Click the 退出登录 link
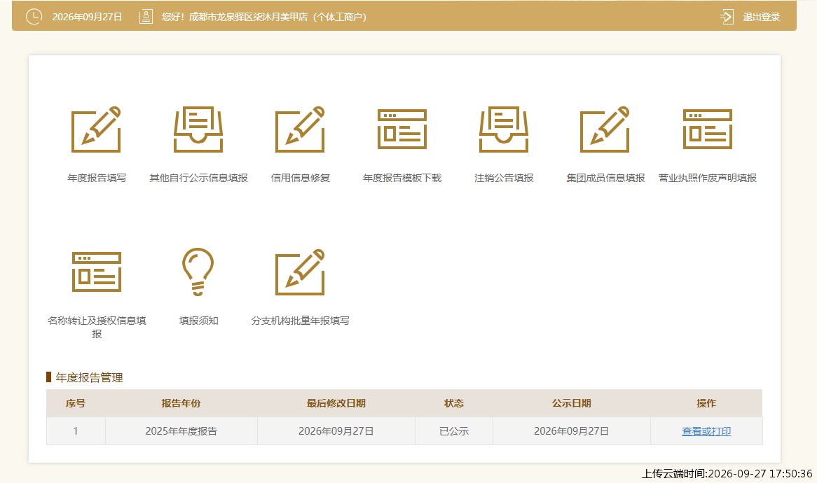The height and width of the screenshot is (483, 817). point(761,17)
